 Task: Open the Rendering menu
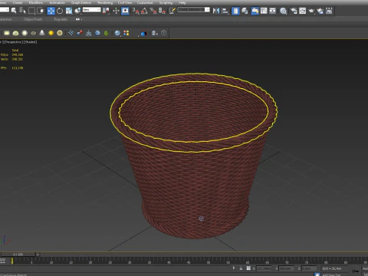pos(105,2)
